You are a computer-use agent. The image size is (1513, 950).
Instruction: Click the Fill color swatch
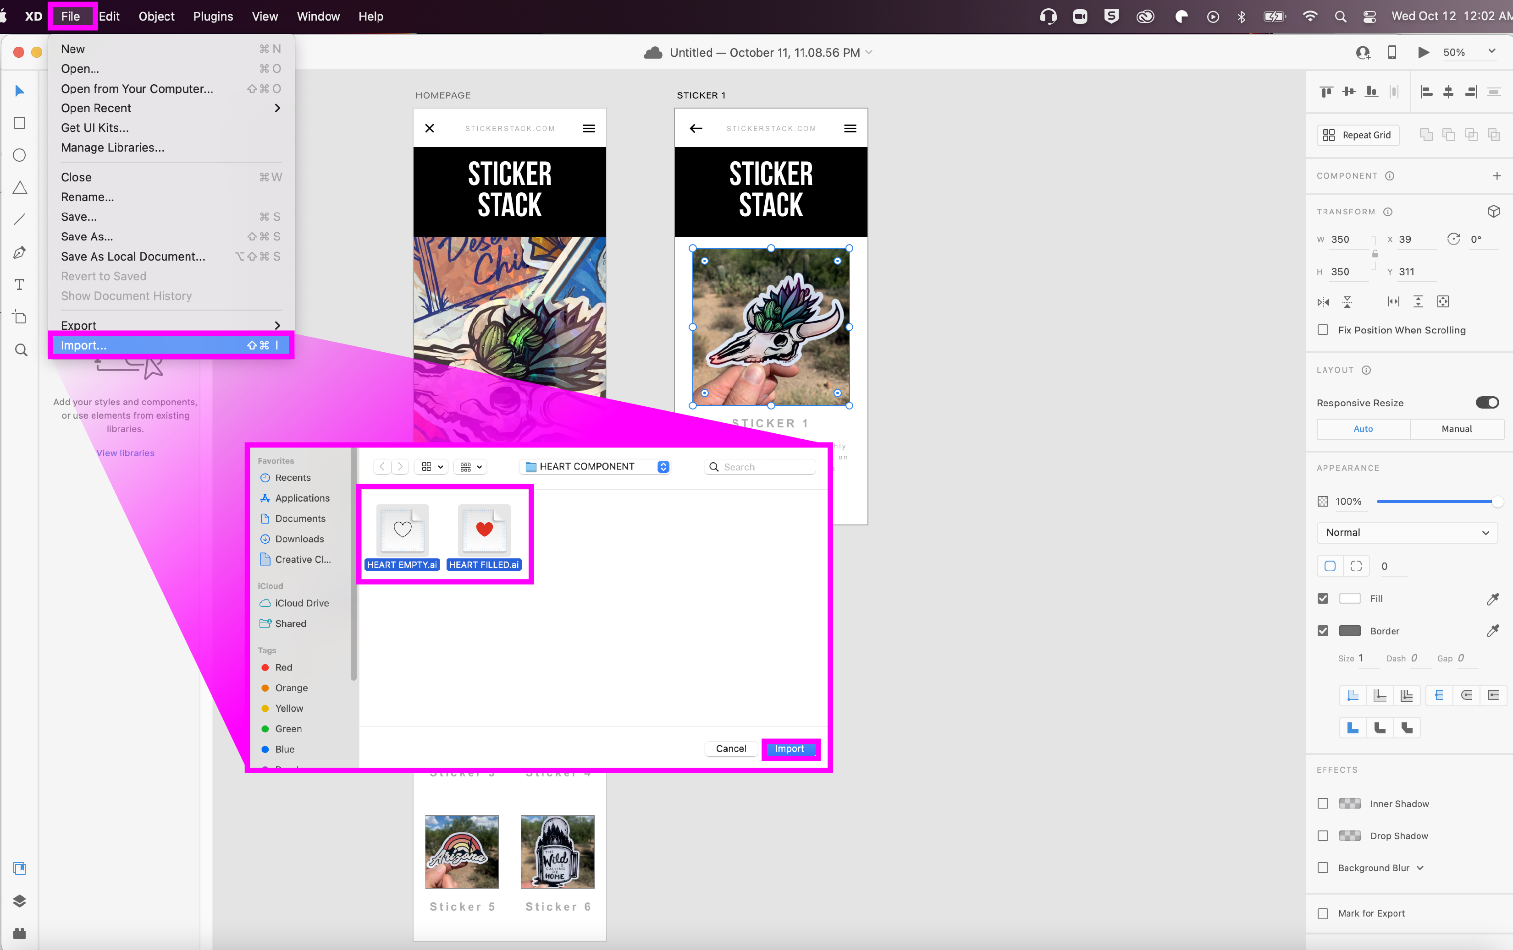point(1350,598)
